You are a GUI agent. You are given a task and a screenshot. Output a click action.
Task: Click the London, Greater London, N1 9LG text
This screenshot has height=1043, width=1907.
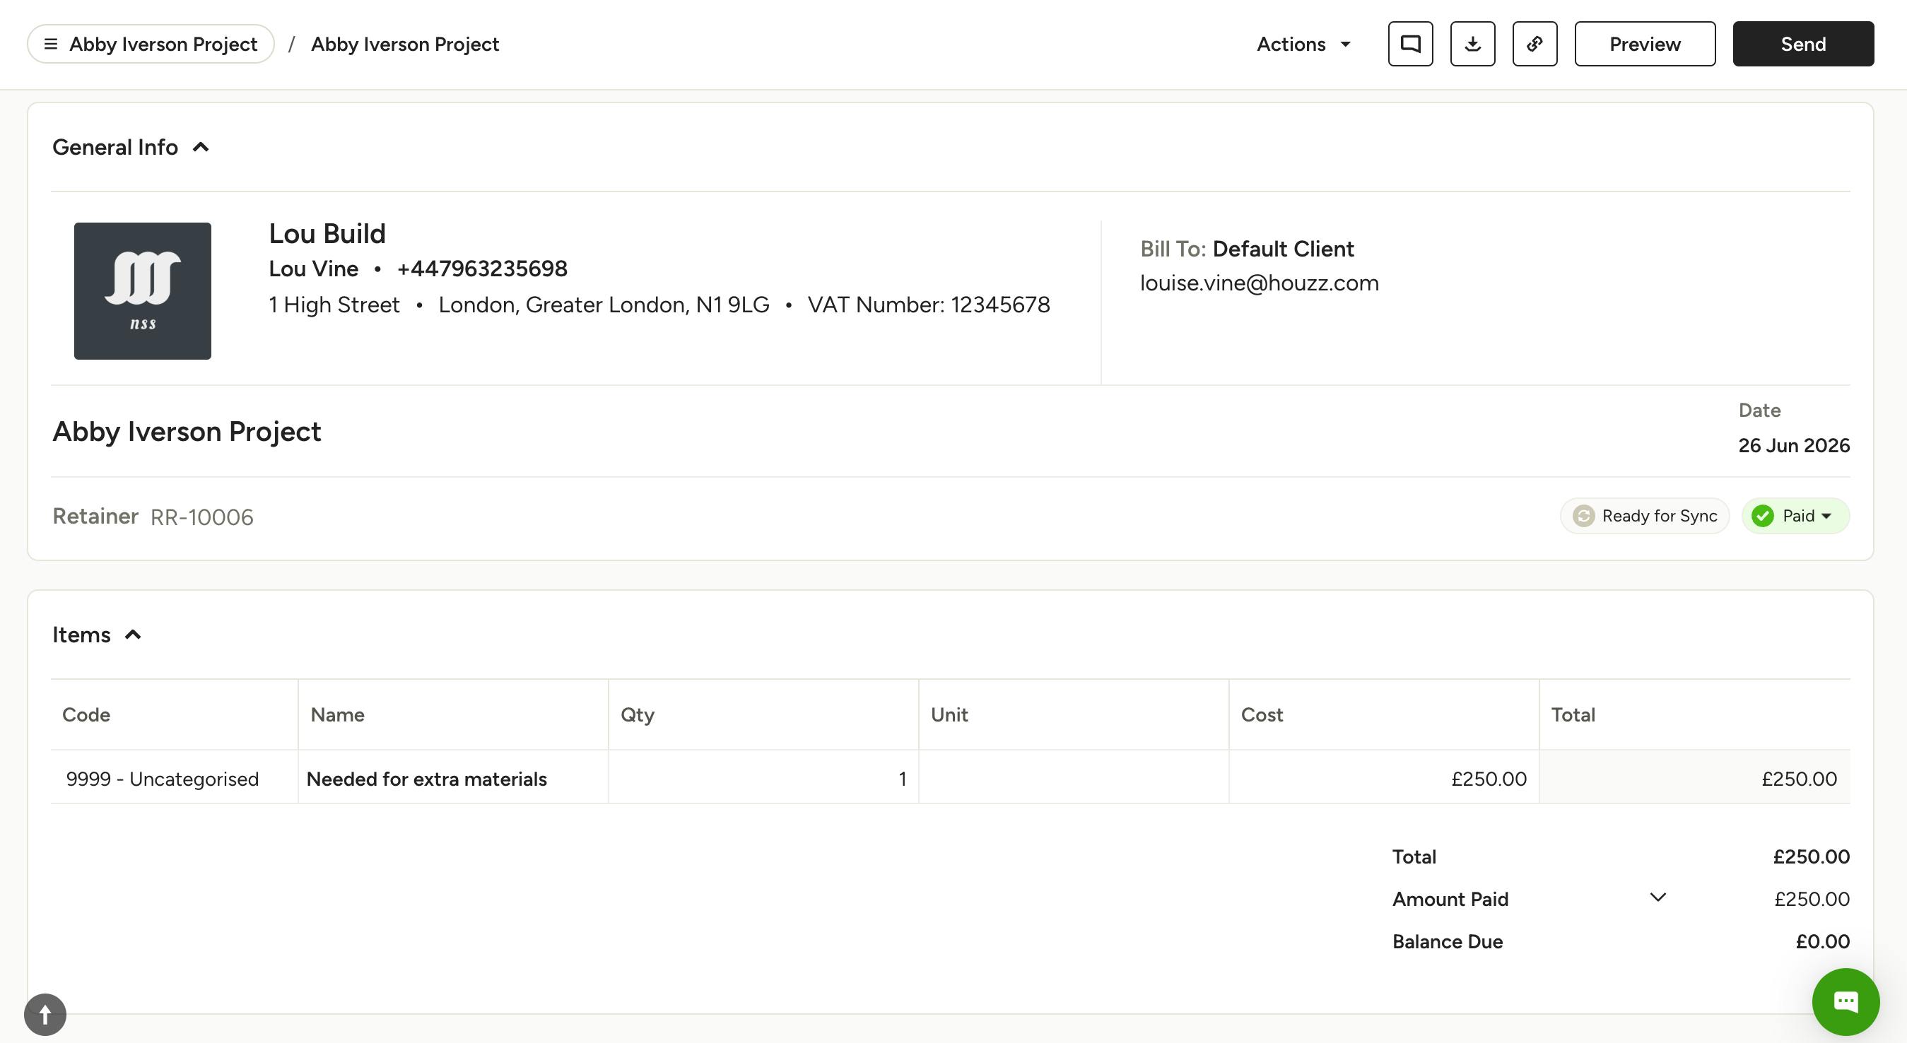(x=604, y=305)
